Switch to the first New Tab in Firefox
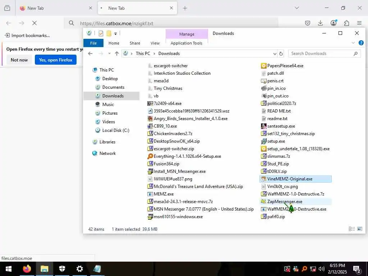The height and width of the screenshot is (276, 368). pos(56,8)
